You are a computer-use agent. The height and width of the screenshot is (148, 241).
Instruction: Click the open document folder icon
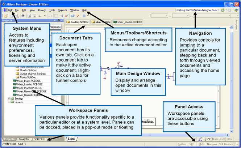click(6, 16)
